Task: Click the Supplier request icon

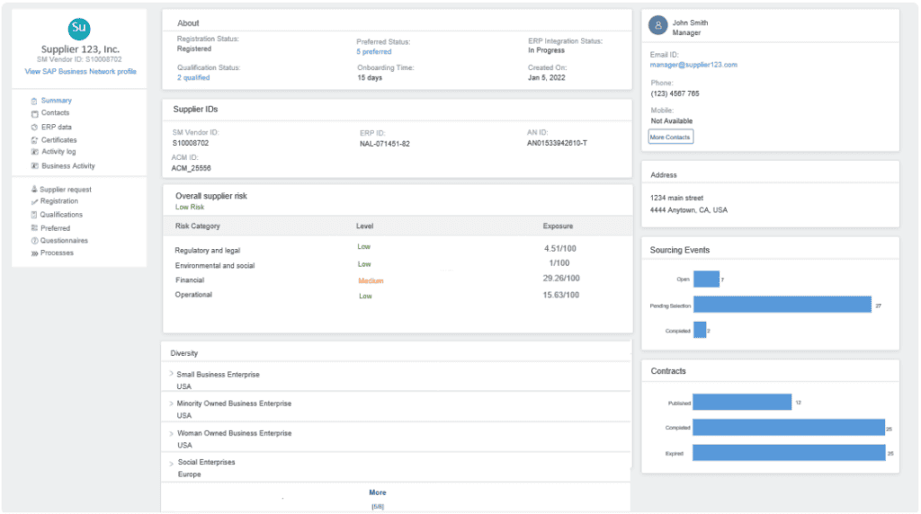Action: click(34, 190)
